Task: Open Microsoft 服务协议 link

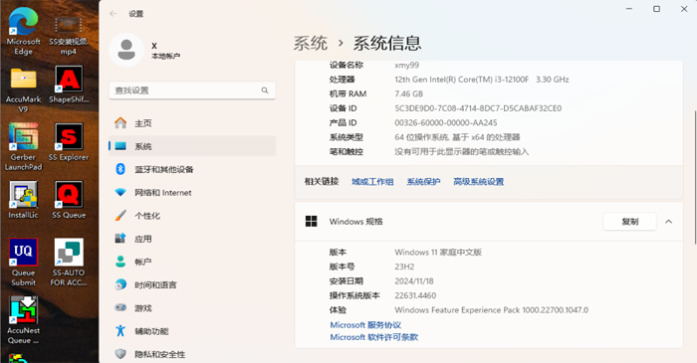Action: [x=365, y=325]
